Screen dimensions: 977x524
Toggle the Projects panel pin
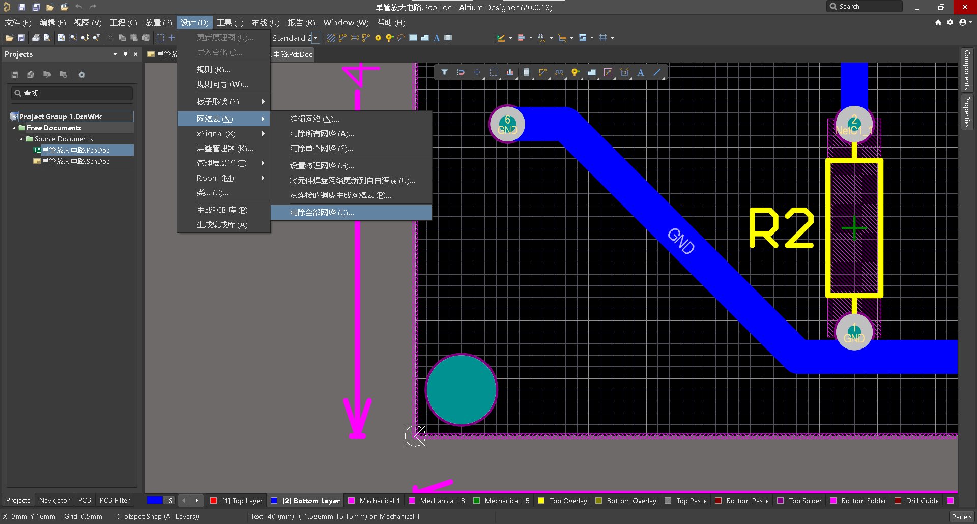(x=125, y=54)
